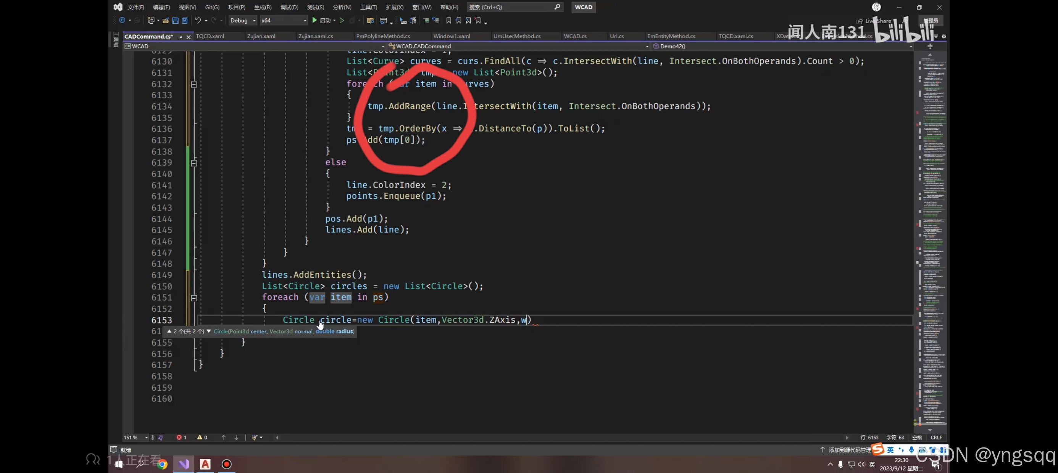Click the warnings indicator showing 0

tap(202, 437)
